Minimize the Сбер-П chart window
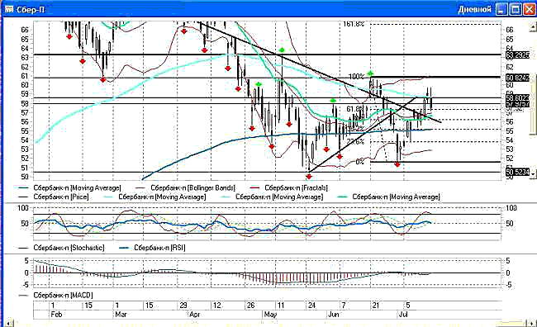The width and height of the screenshot is (537, 327). (x=501, y=10)
